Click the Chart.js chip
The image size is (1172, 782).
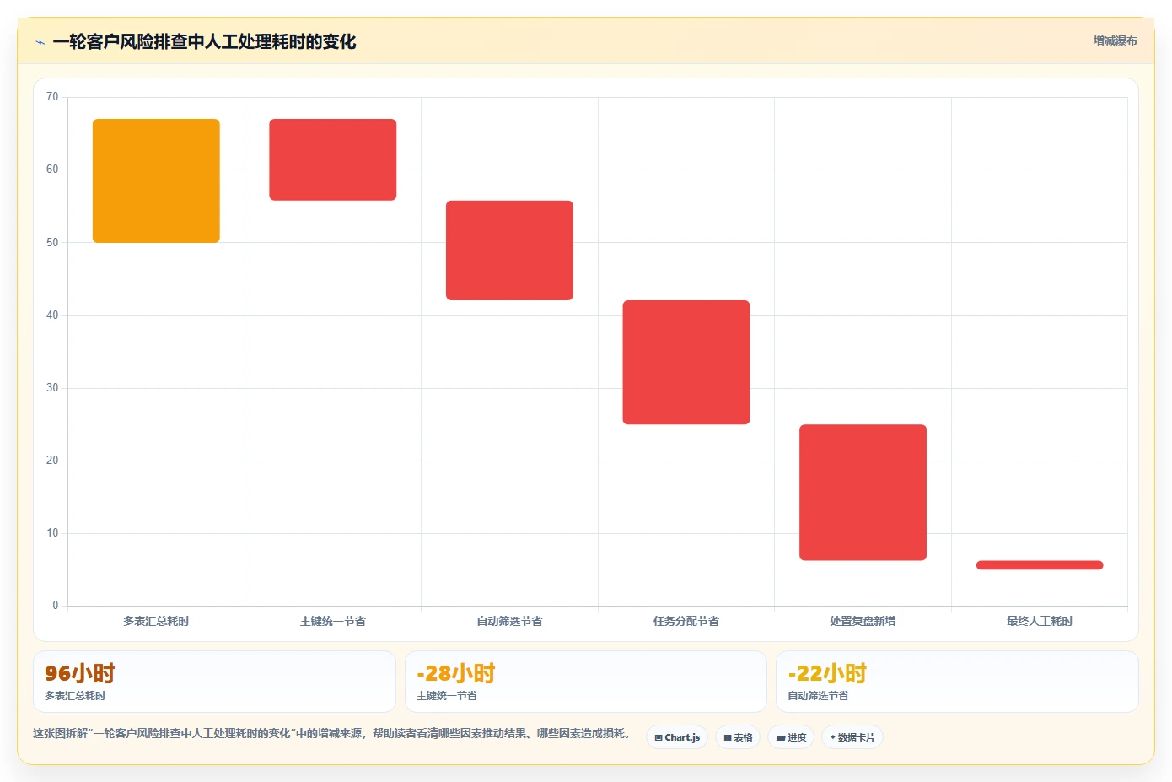pos(677,737)
